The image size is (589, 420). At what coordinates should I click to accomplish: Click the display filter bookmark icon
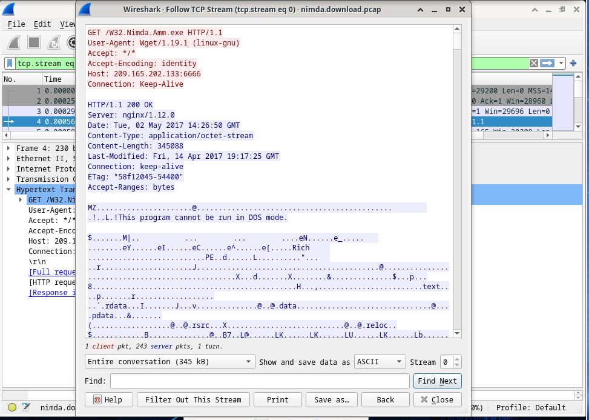click(x=10, y=63)
